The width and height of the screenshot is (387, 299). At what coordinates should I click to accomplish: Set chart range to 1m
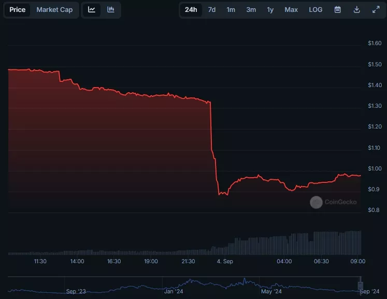pos(231,10)
